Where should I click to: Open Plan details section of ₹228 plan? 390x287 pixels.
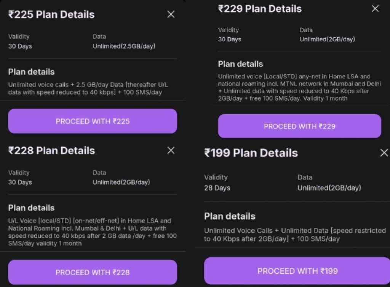tap(31, 208)
